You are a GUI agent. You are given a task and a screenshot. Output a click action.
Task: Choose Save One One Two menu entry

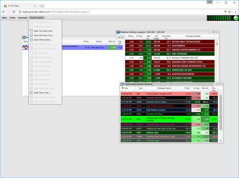pos(45,58)
